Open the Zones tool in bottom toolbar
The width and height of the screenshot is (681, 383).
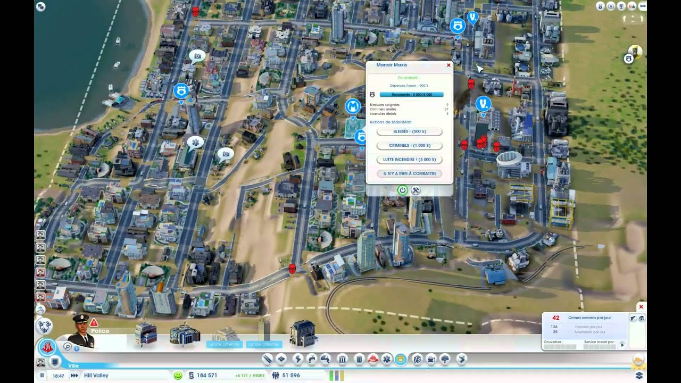(x=282, y=360)
